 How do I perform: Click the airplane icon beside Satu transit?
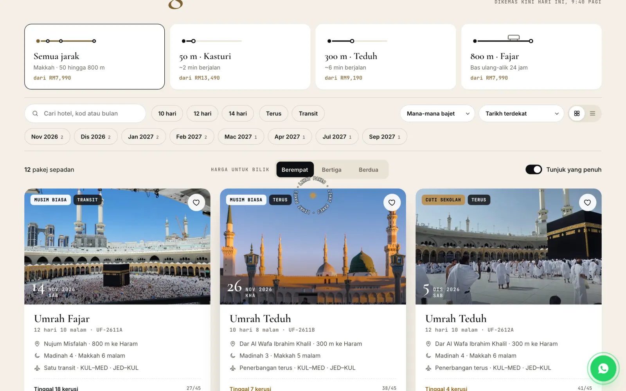(37, 368)
